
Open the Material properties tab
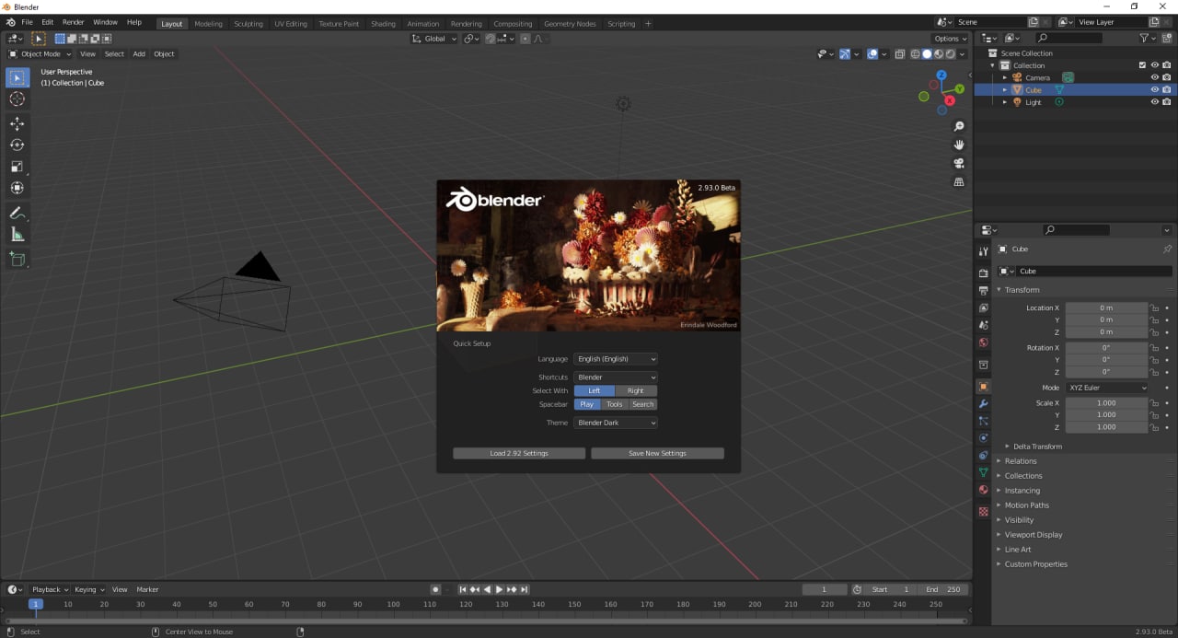click(x=983, y=490)
